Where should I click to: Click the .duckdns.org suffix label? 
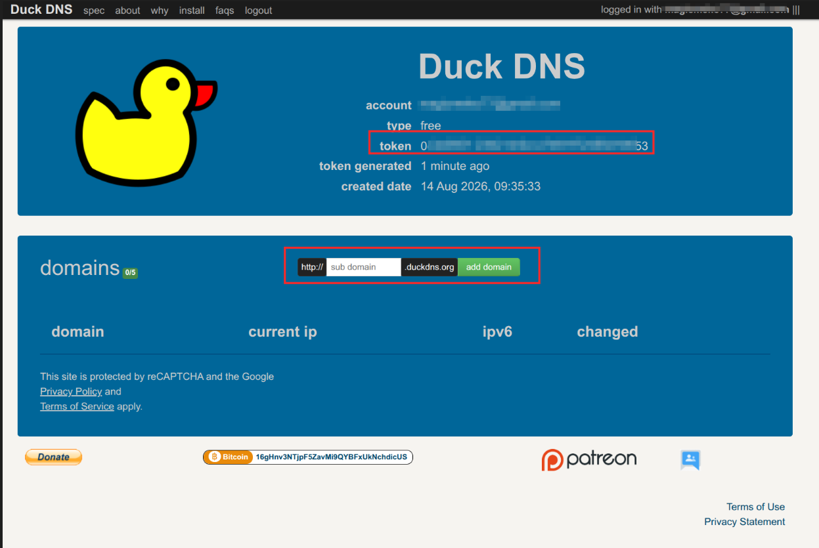pyautogui.click(x=430, y=267)
